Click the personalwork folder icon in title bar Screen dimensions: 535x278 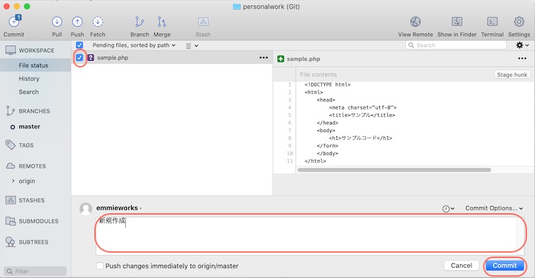click(237, 7)
